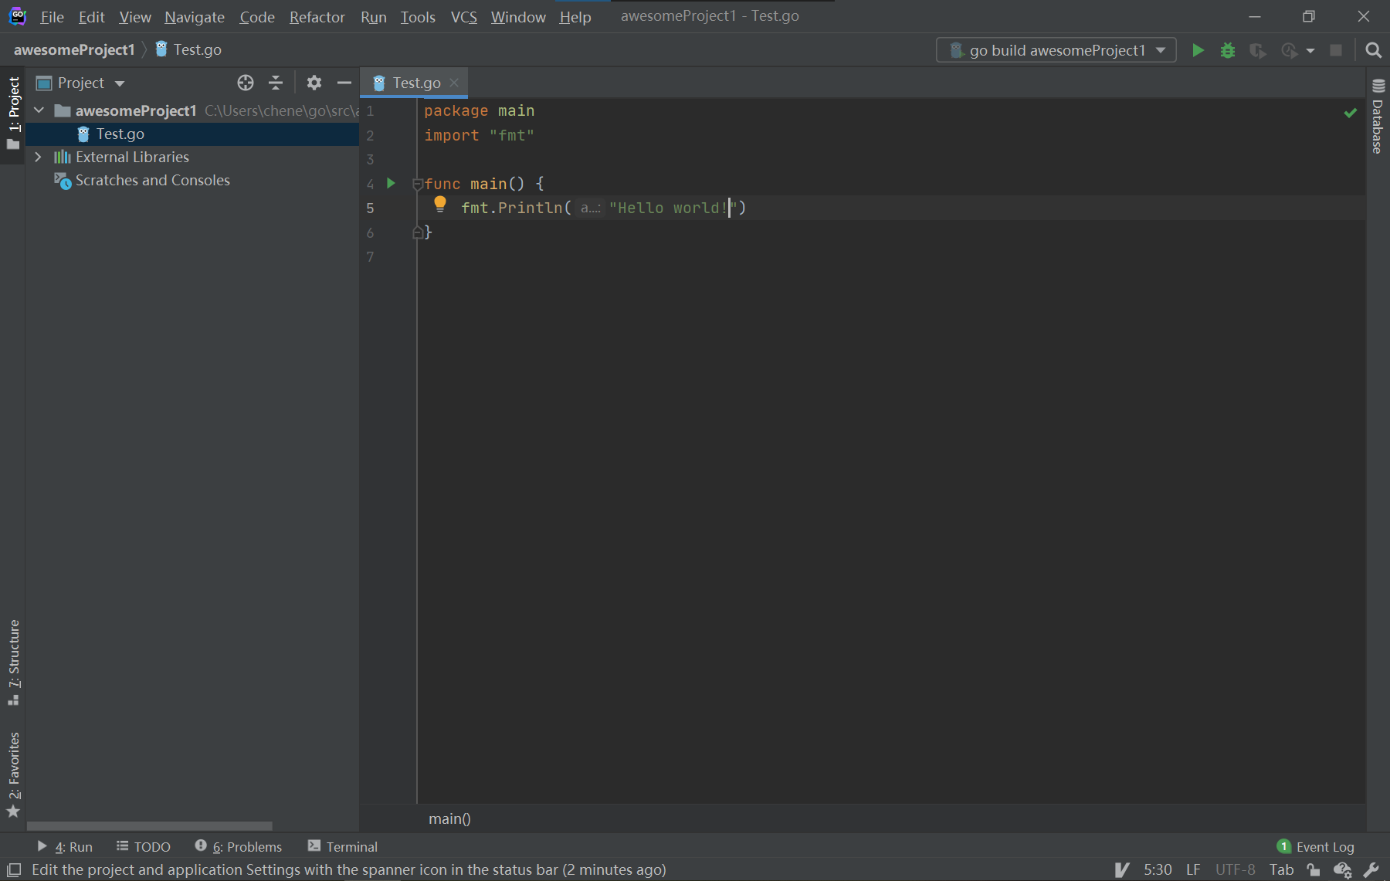1390x881 pixels.
Task: Close the Test.go editor tab
Action: point(454,83)
